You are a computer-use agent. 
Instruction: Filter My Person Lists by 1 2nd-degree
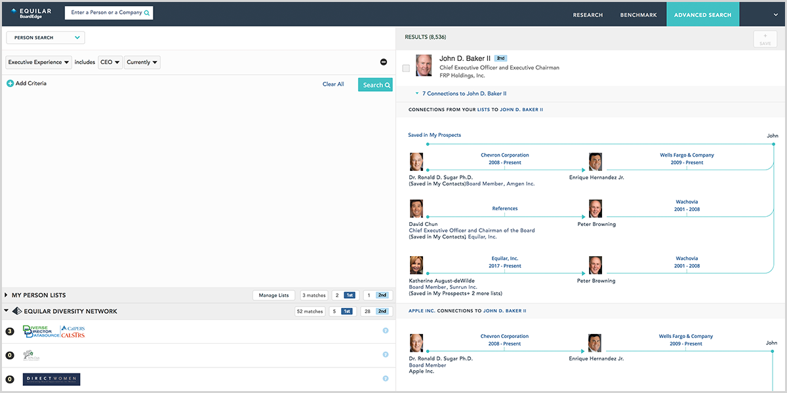pyautogui.click(x=378, y=295)
